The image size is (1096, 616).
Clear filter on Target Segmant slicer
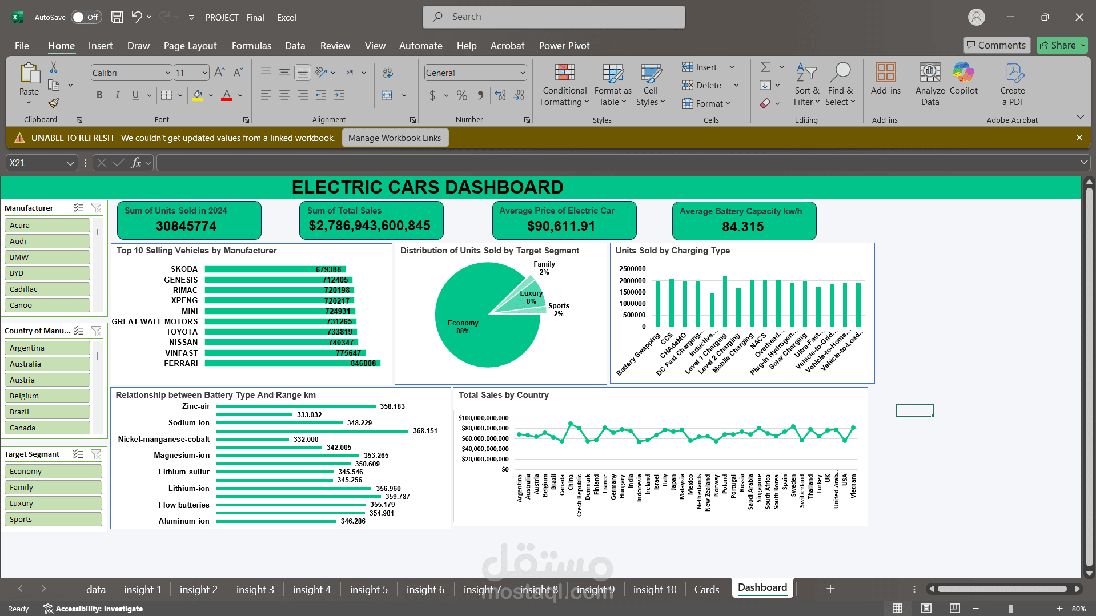point(96,454)
